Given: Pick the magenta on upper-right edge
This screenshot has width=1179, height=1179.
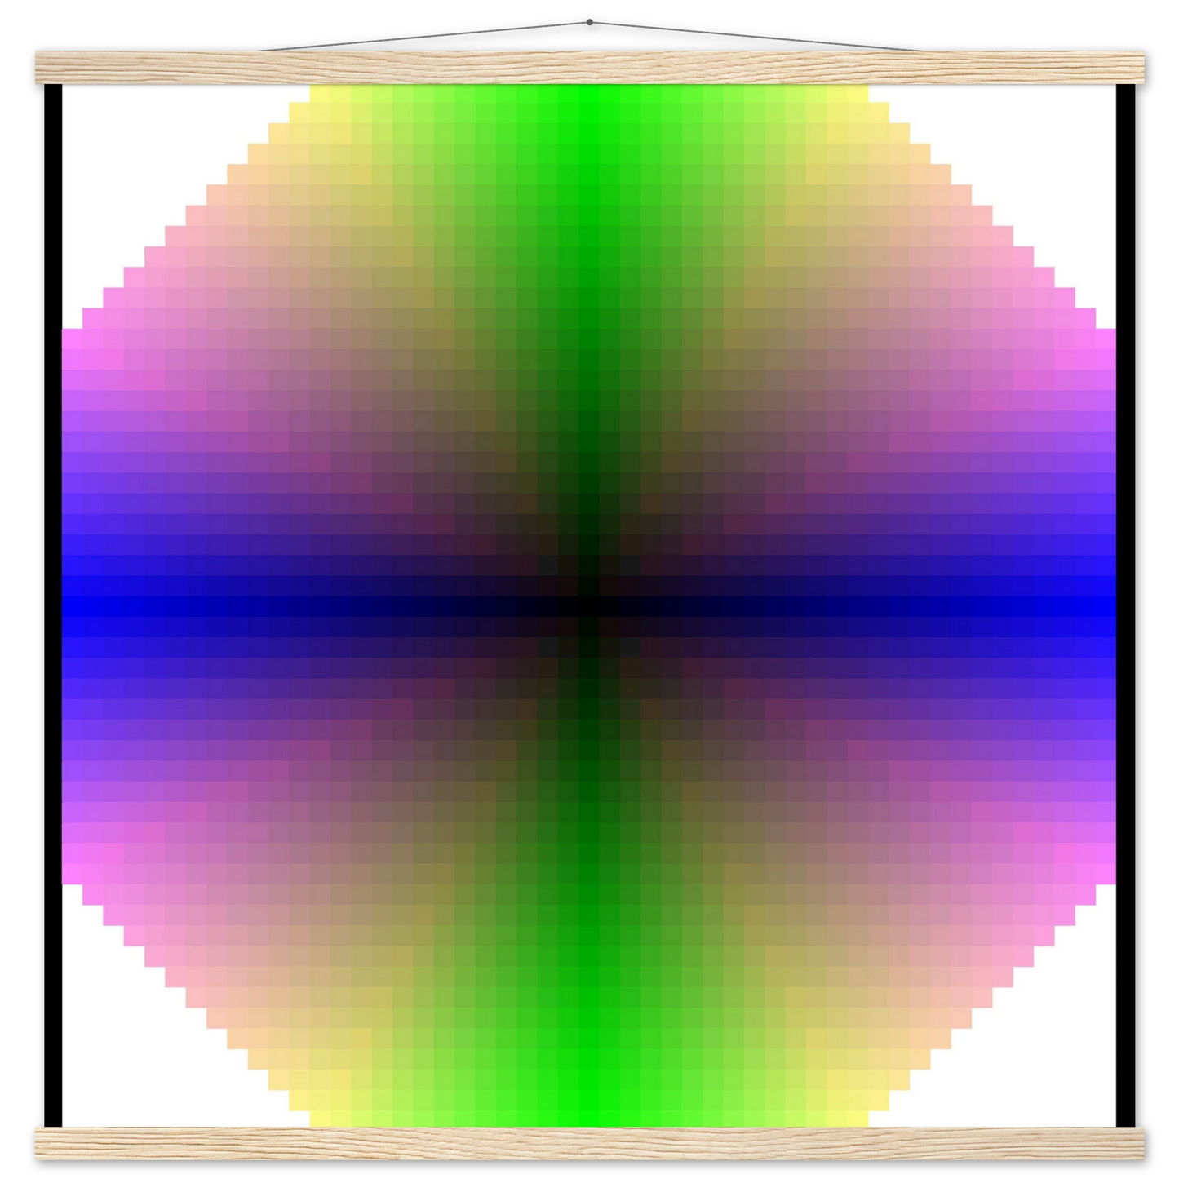Looking at the screenshot, I should [x=1106, y=341].
